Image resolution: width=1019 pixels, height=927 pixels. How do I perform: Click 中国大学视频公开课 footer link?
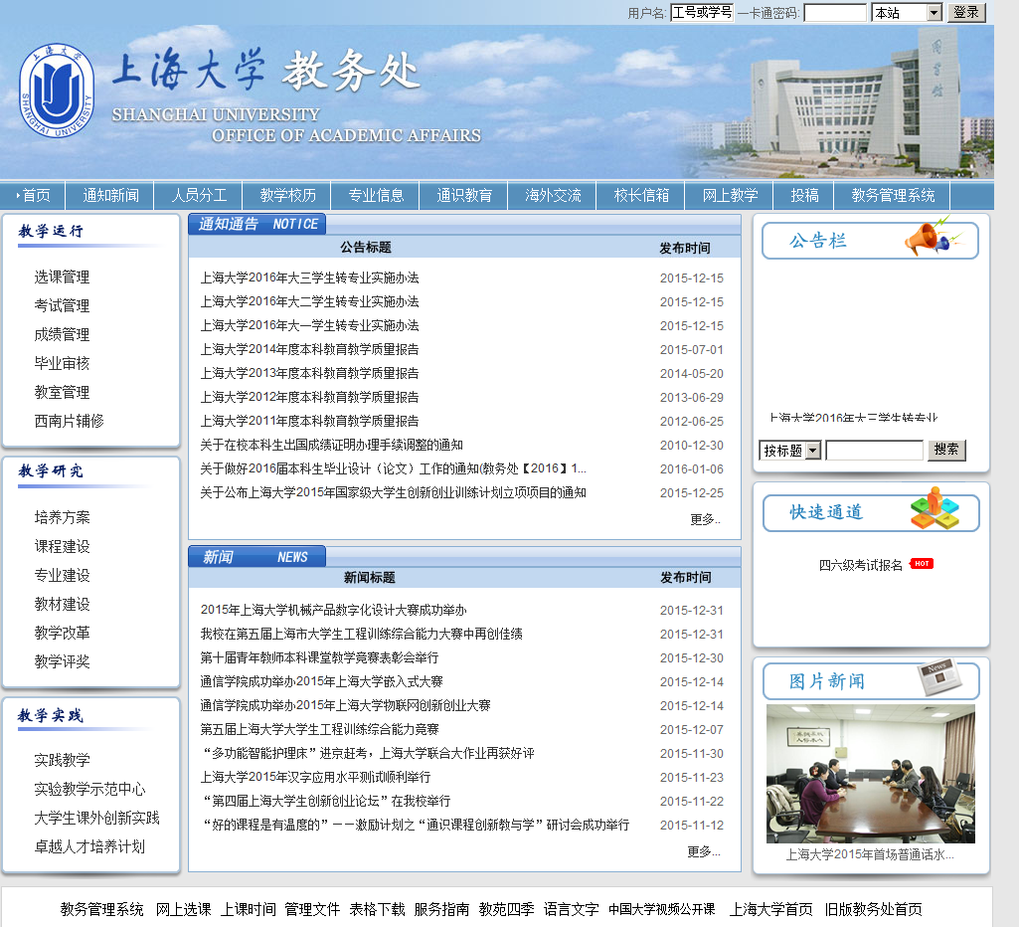(x=661, y=909)
